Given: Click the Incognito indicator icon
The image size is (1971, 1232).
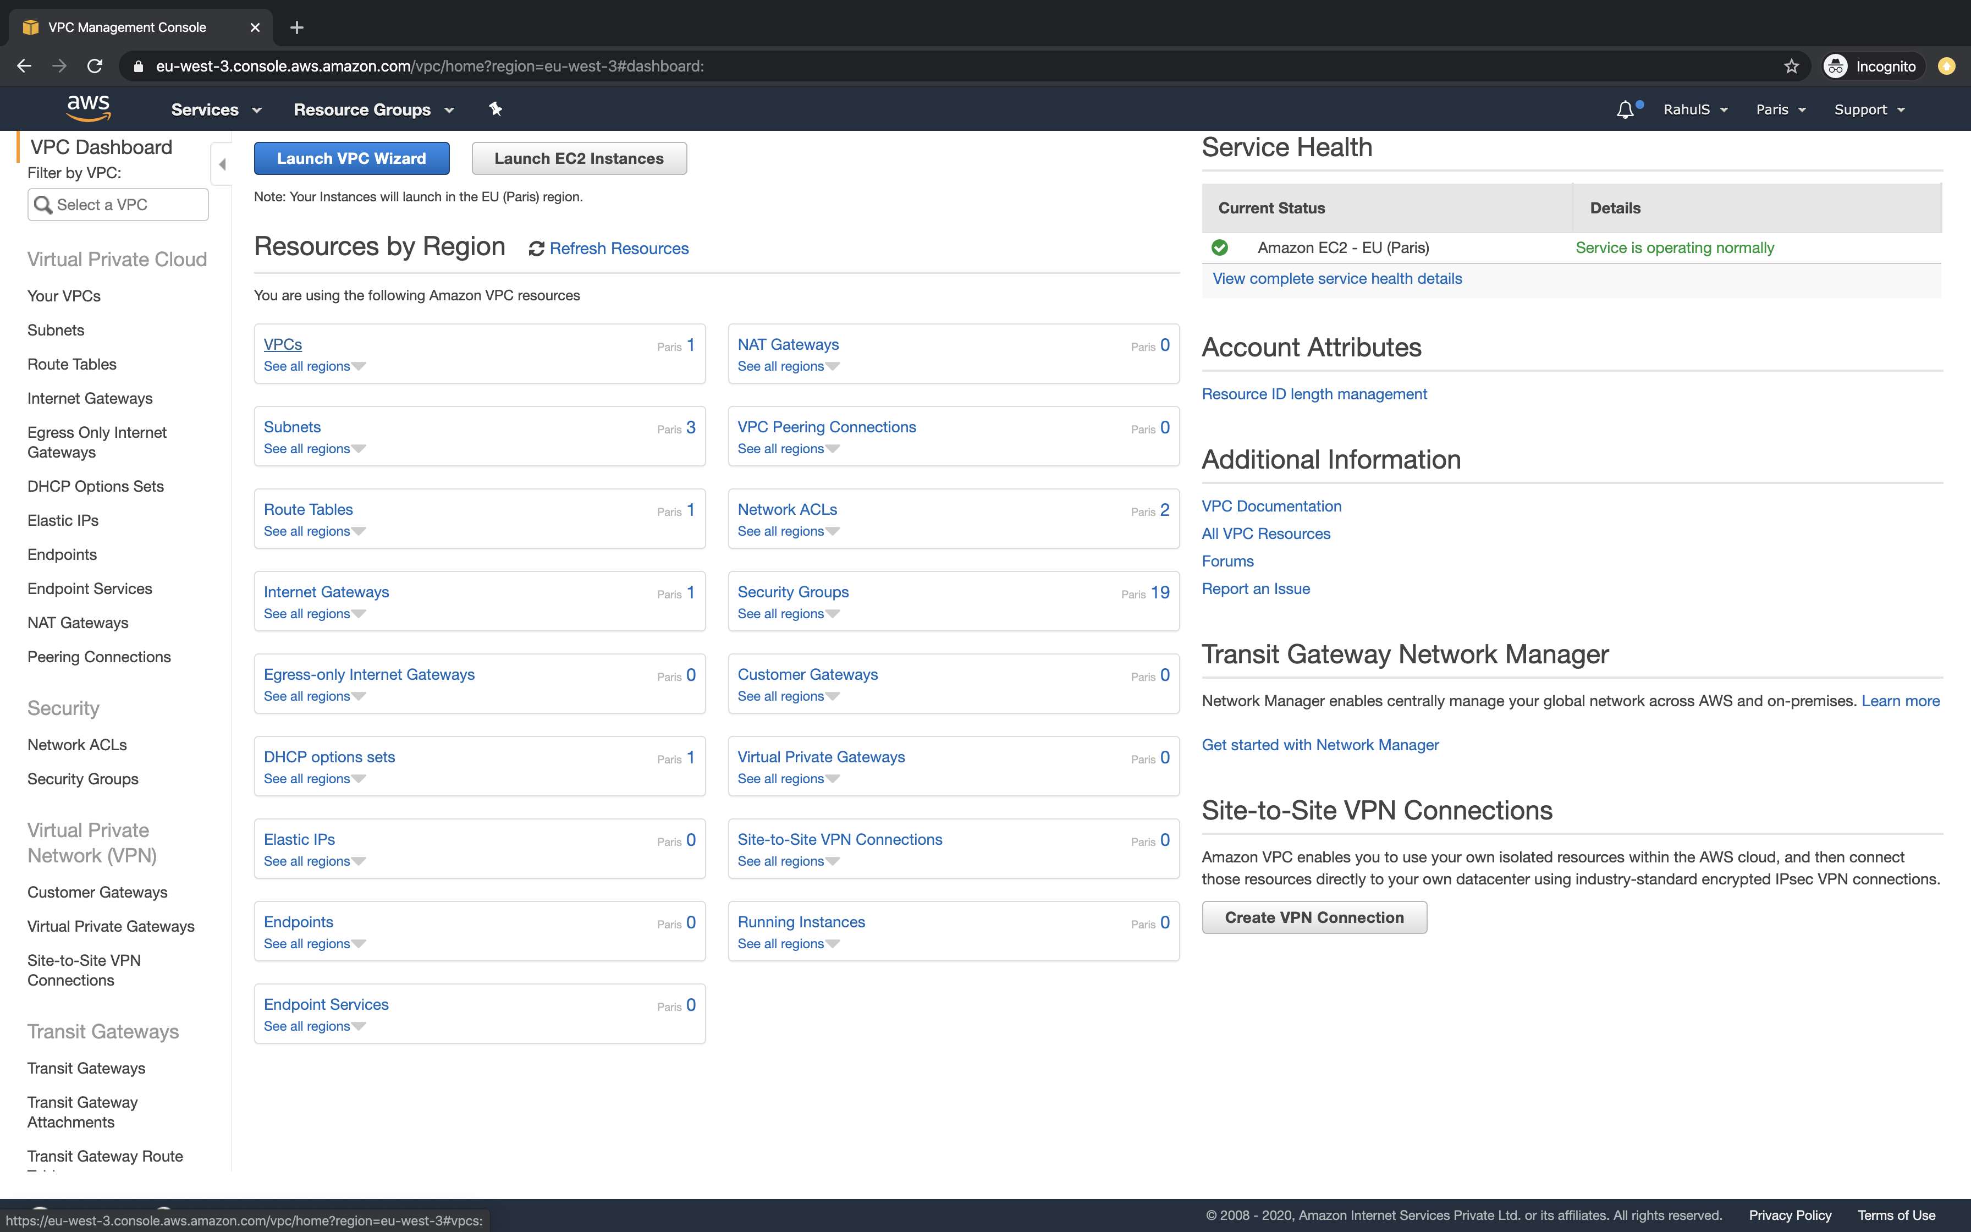Looking at the screenshot, I should (x=1836, y=66).
